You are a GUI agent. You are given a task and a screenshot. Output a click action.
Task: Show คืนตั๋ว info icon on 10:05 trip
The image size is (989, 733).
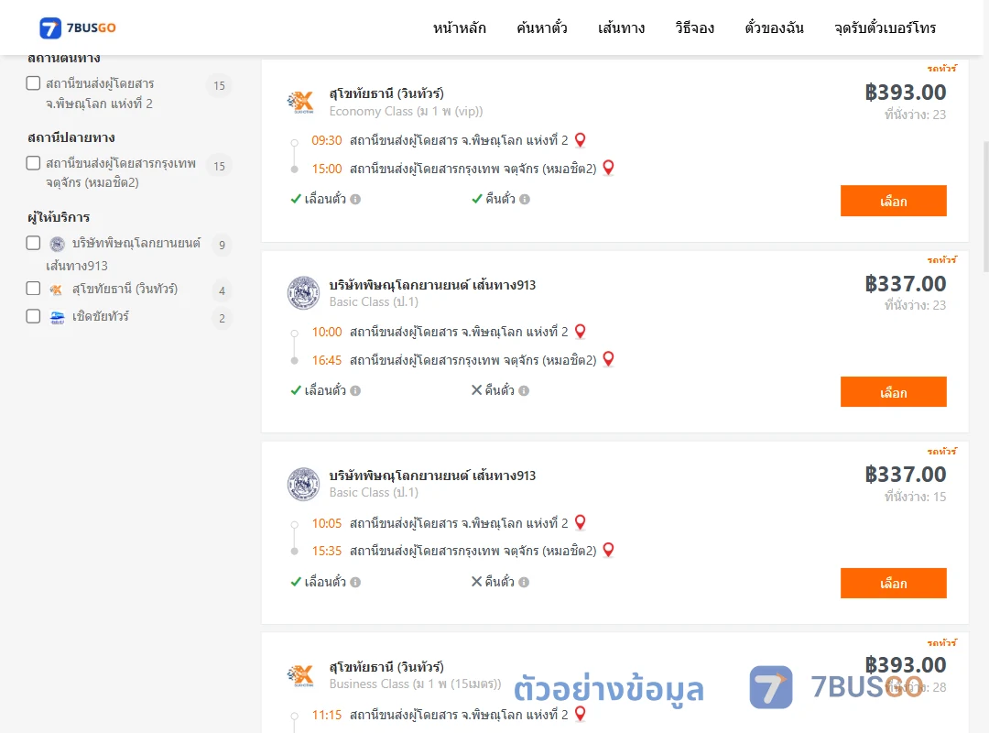pos(524,582)
